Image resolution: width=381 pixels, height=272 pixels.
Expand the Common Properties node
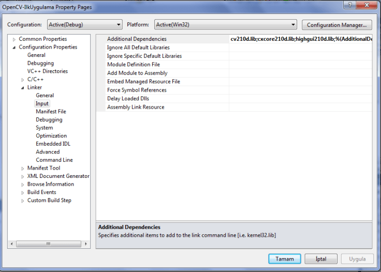(x=14, y=39)
